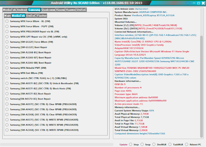Click the Volume [C:/]-[OS] log line
Image resolution: width=206 pixels, height=147 pixels.
tap(146, 25)
